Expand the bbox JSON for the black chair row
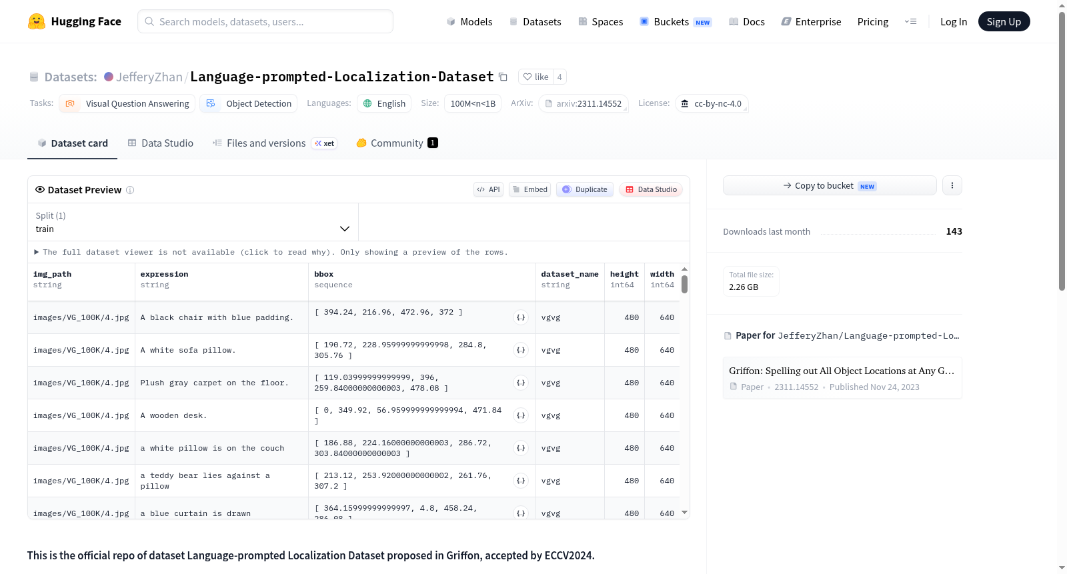The width and height of the screenshot is (1067, 574). pyautogui.click(x=521, y=317)
